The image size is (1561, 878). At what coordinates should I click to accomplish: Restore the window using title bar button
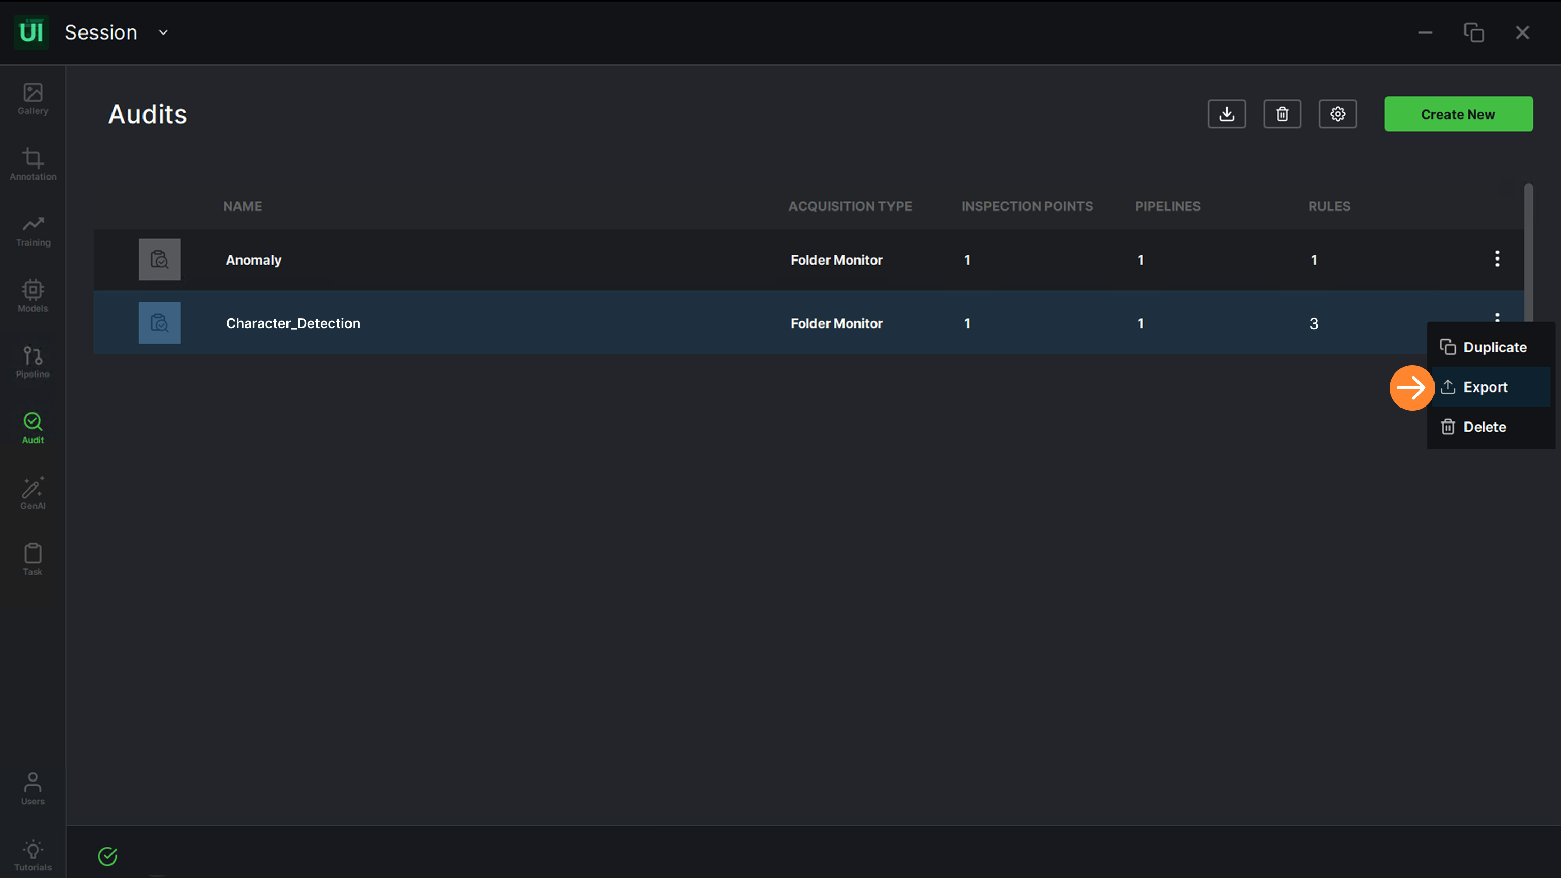[x=1473, y=32]
